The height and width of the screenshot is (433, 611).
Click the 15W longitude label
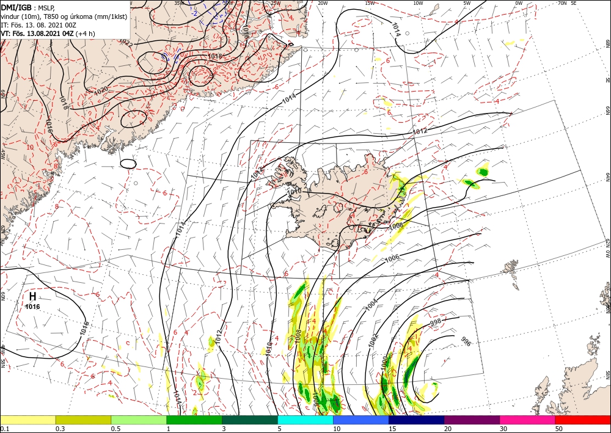(370, 3)
